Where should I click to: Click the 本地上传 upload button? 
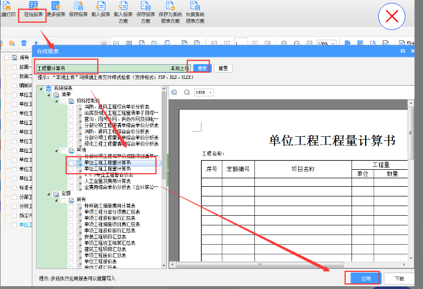click(x=180, y=68)
